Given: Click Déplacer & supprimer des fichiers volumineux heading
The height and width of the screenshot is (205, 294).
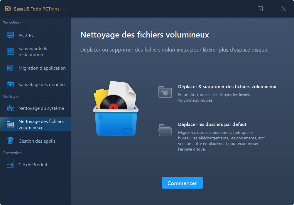Looking at the screenshot, I should coord(227,86).
